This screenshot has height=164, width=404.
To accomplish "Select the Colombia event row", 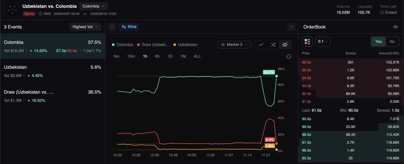I will click(x=53, y=46).
